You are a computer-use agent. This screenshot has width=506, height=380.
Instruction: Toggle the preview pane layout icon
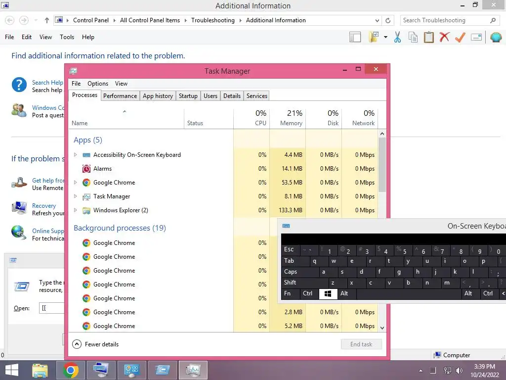click(x=355, y=37)
